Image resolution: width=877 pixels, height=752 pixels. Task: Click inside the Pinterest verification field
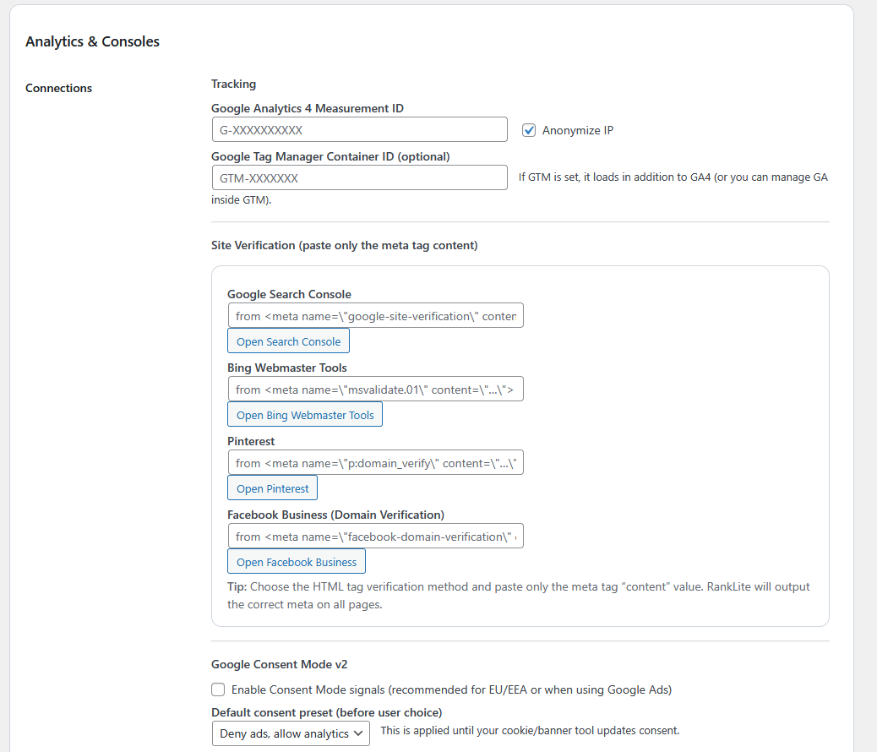[x=375, y=462]
